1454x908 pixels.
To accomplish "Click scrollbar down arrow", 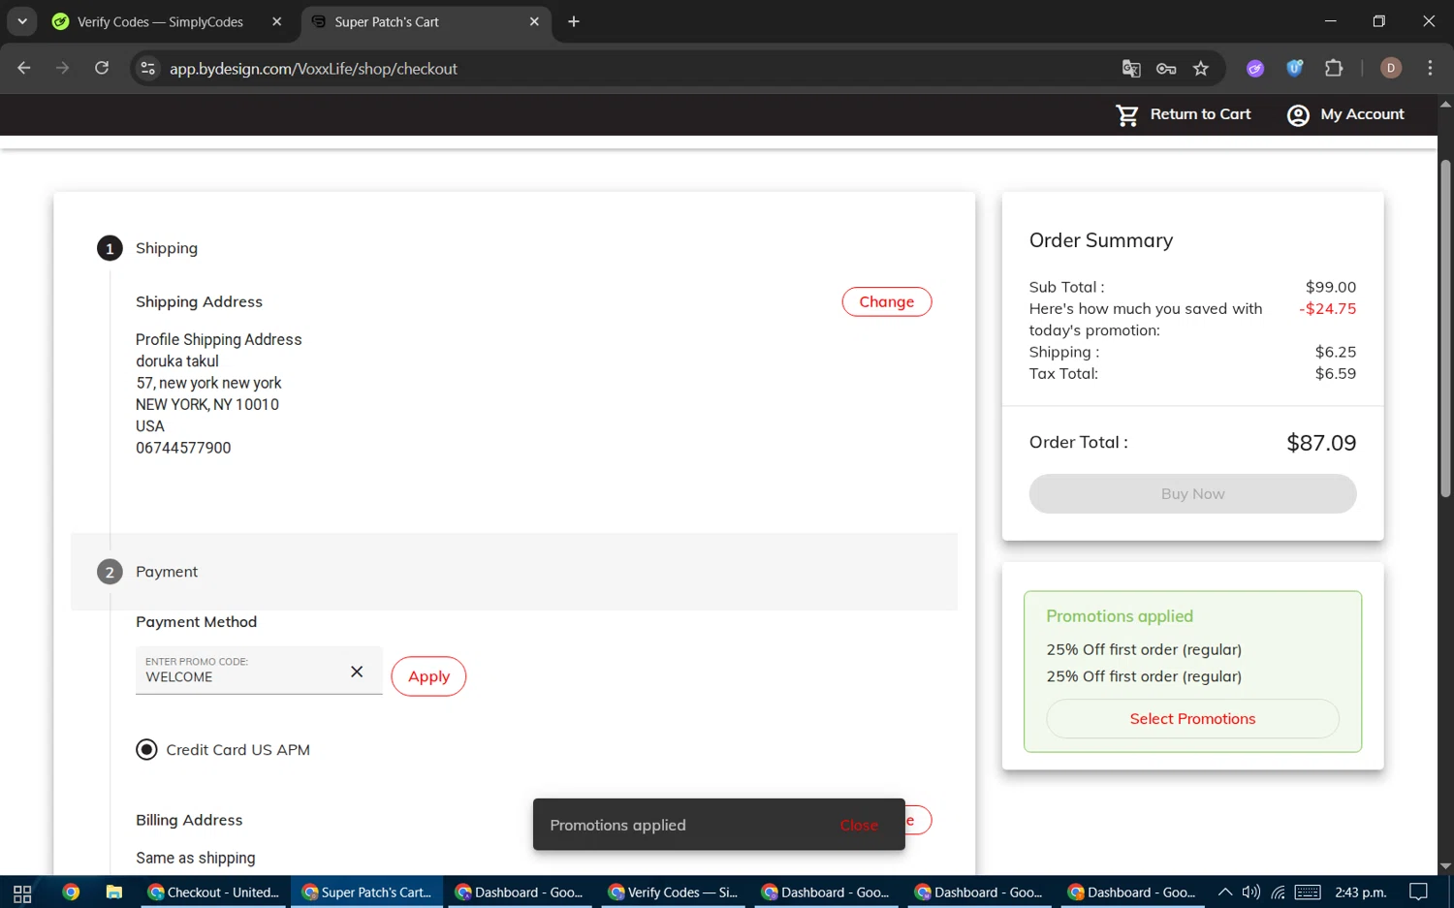I will click(1445, 866).
